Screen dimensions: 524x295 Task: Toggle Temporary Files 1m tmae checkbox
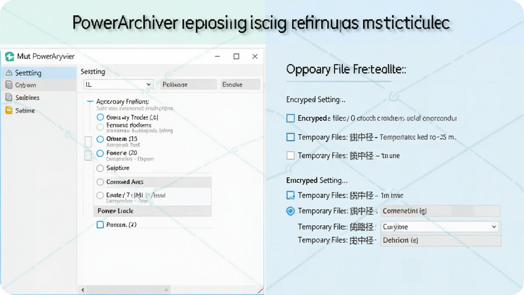[291, 195]
